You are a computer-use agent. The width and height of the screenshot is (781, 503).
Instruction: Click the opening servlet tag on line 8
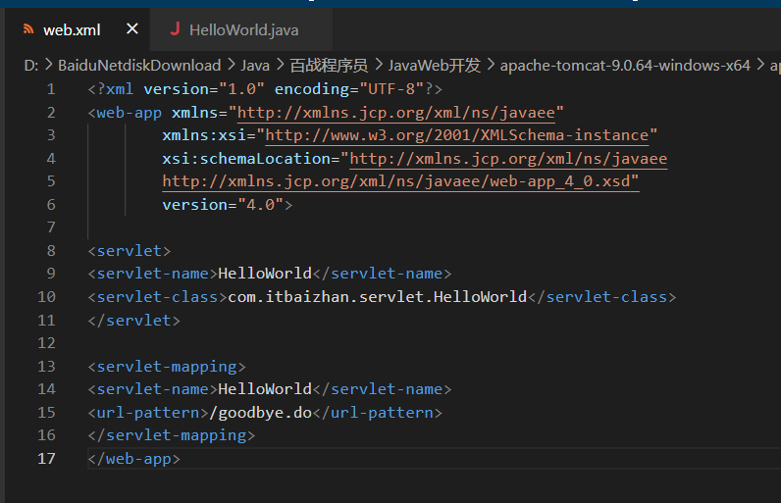pos(130,251)
